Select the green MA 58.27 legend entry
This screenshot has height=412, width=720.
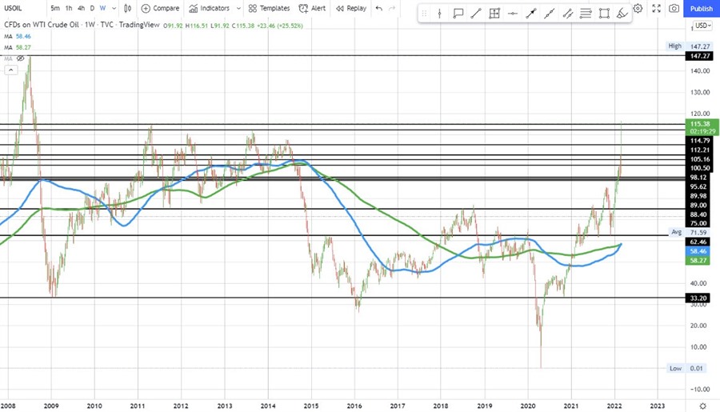[18, 47]
